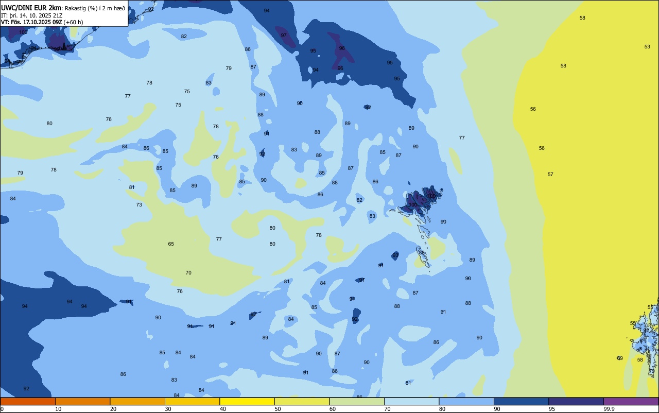659x413 pixels.
Task: Click the purple legend swatch above 99.9
Action: coord(631,401)
